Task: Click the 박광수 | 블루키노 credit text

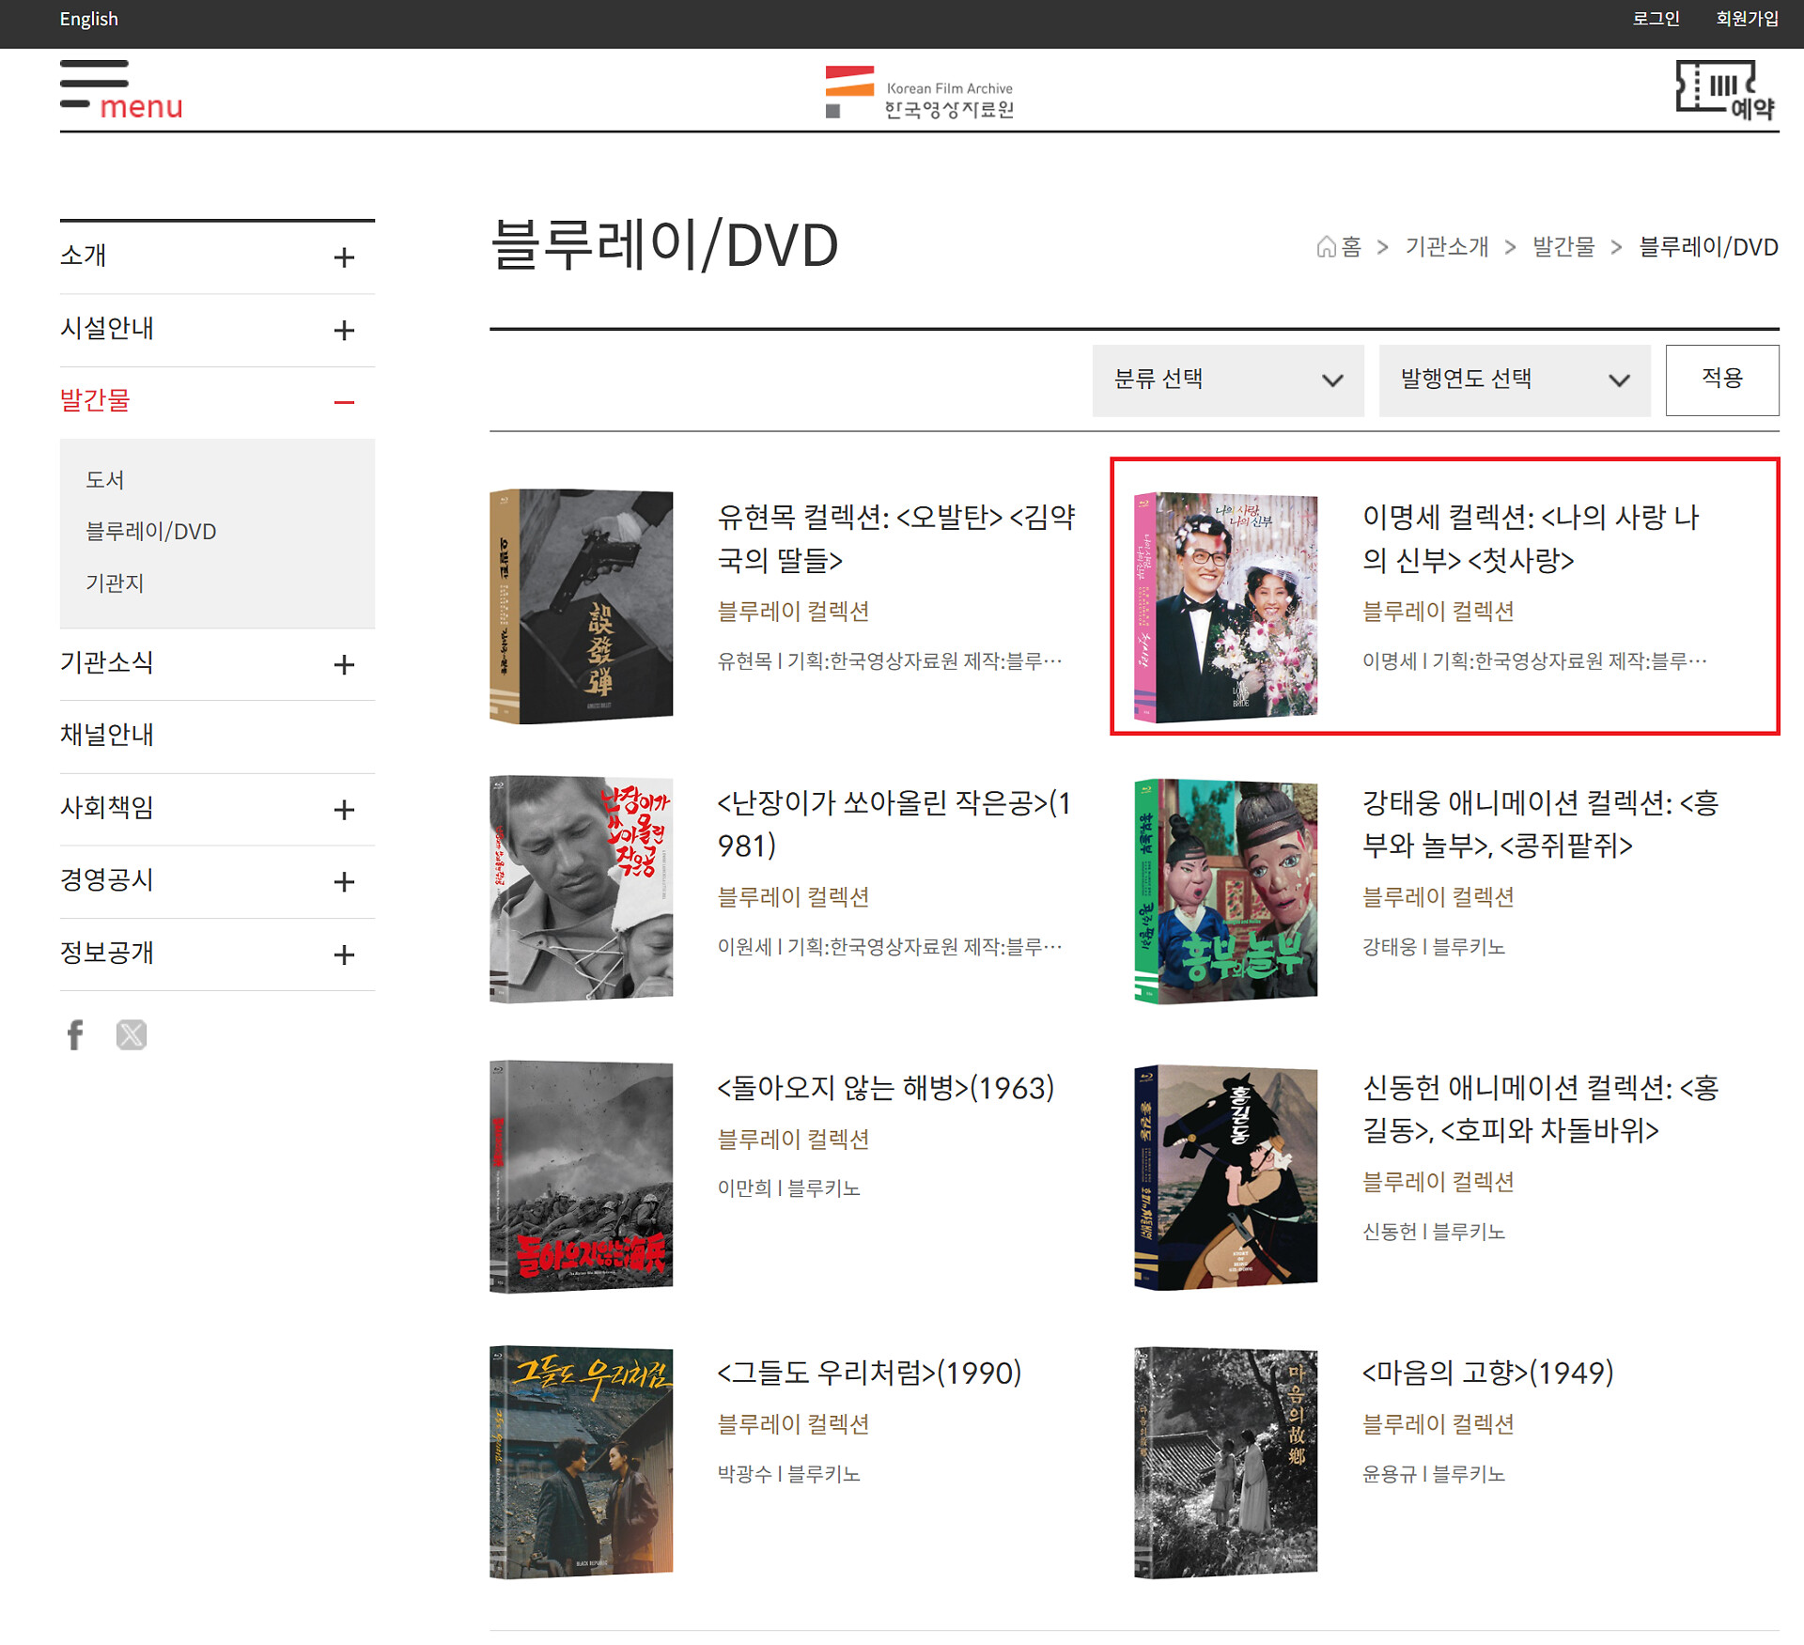Action: [x=789, y=1474]
